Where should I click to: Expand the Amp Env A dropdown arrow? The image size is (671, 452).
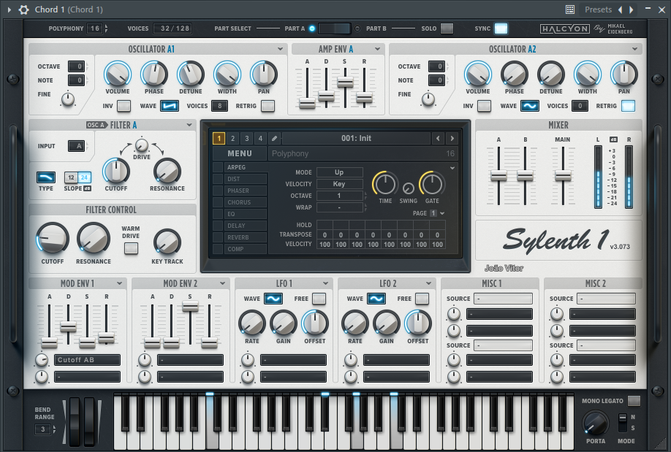point(377,49)
